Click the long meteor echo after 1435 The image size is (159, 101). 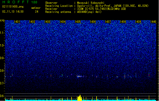[x=80, y=77]
